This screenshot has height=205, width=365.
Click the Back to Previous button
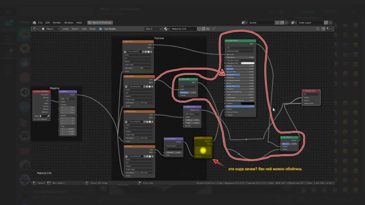pyautogui.click(x=100, y=22)
